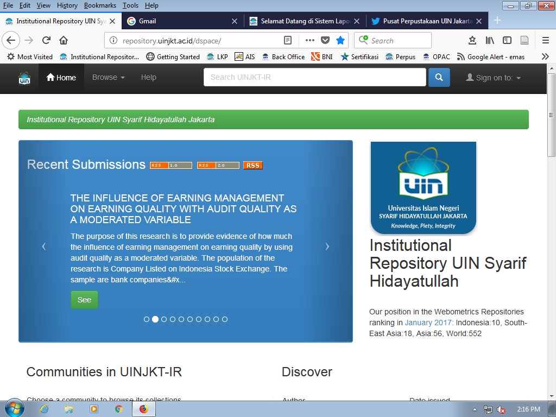The image size is (556, 417).
Task: Open the Bookmarks menu
Action: click(100, 5)
